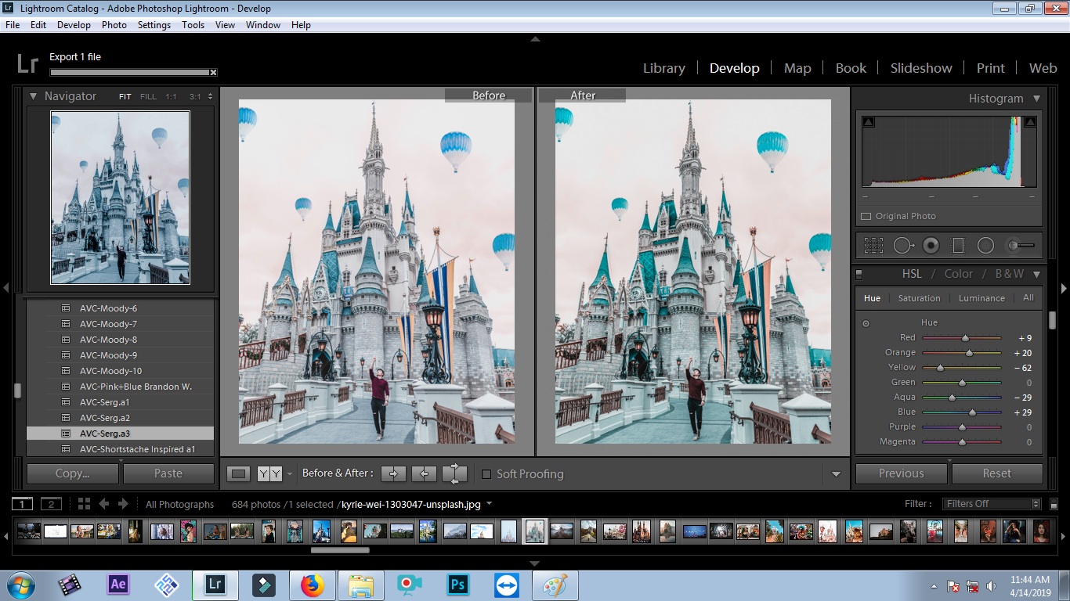The height and width of the screenshot is (601, 1070).
Task: Select the Crop Overlay tool
Action: tap(873, 246)
